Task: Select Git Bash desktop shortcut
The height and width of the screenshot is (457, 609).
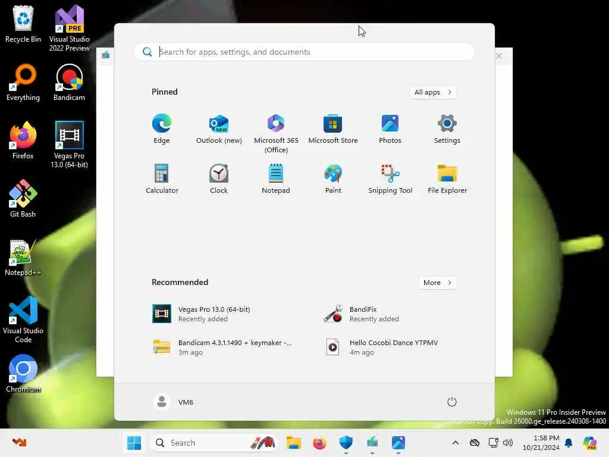Action: pos(23,199)
